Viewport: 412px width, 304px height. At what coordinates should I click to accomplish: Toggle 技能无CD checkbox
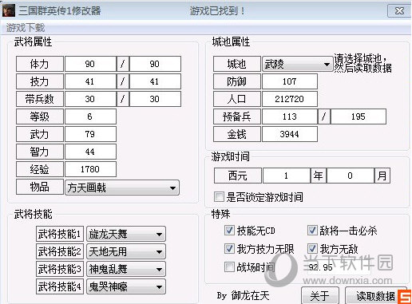pyautogui.click(x=229, y=231)
